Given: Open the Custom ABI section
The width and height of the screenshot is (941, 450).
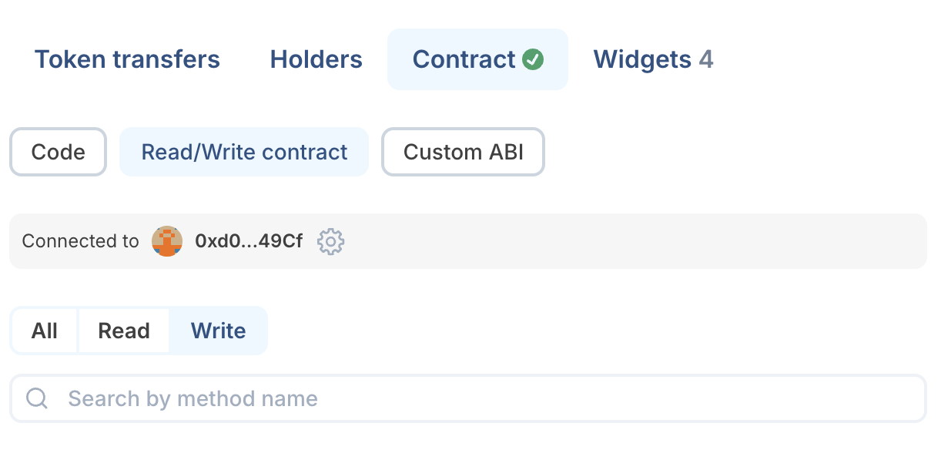Looking at the screenshot, I should [x=463, y=152].
